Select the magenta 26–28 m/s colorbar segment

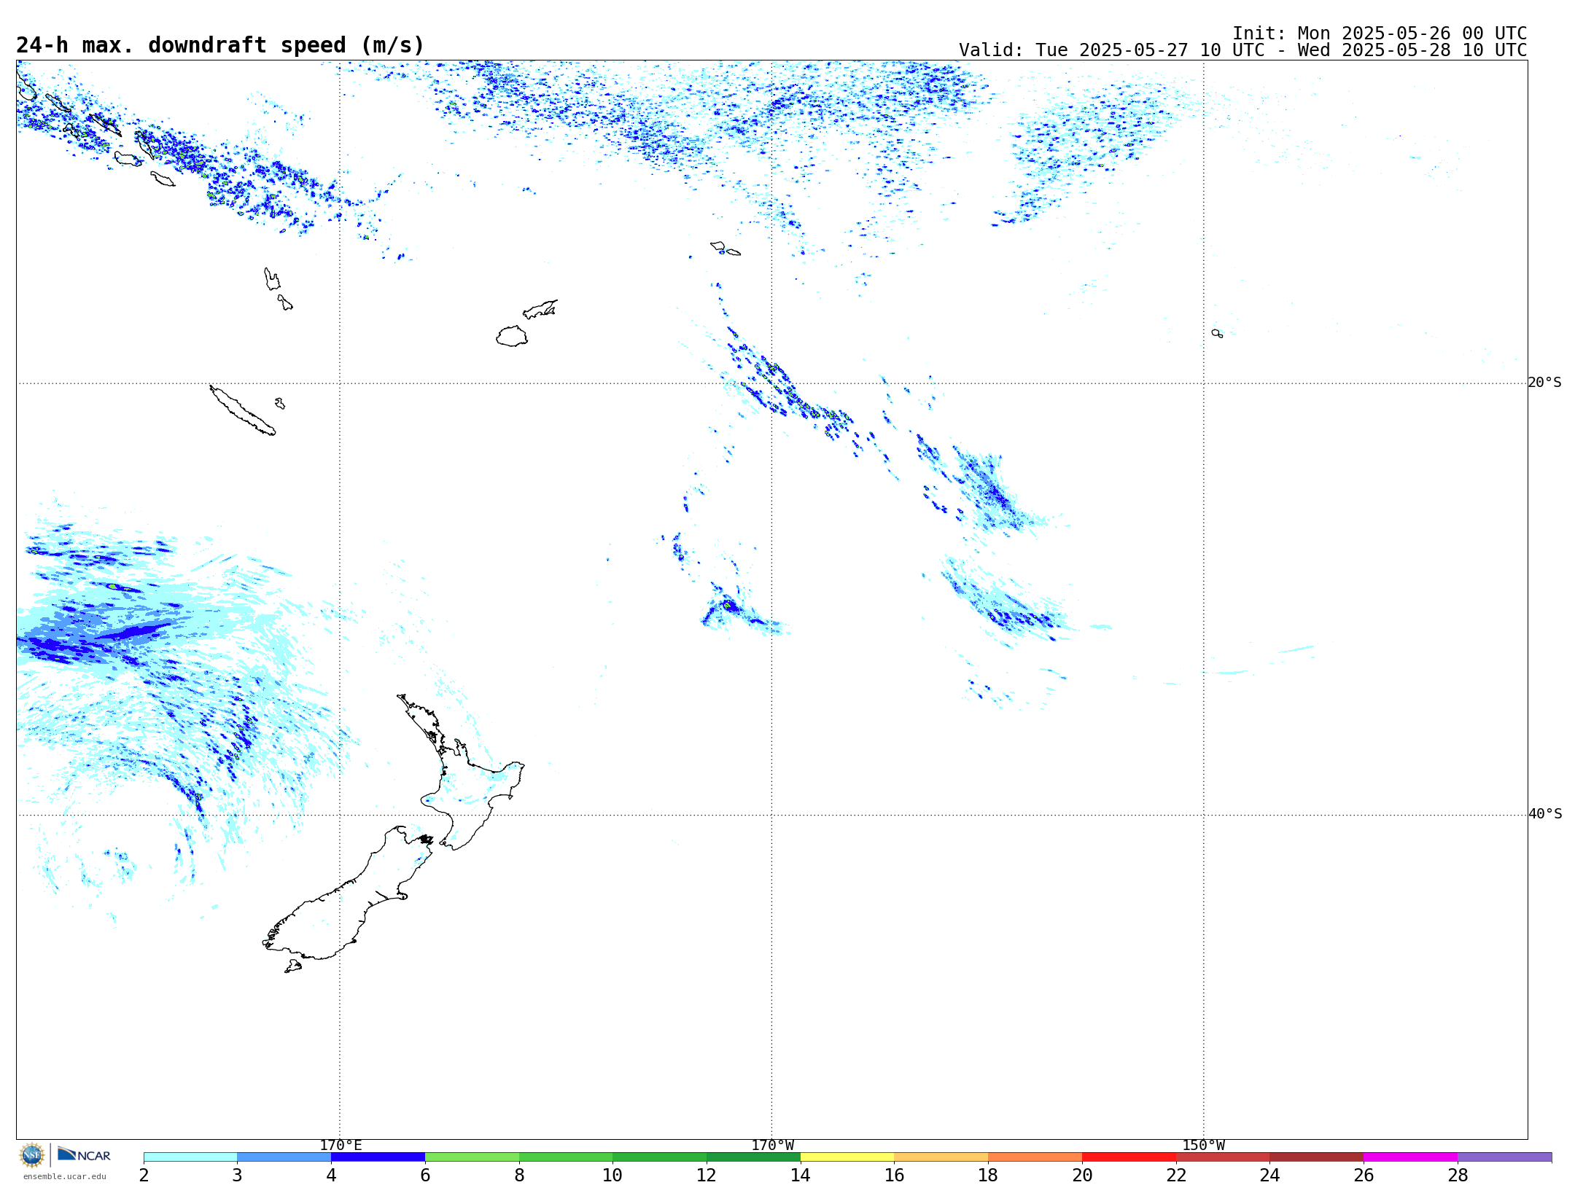[x=1410, y=1157]
